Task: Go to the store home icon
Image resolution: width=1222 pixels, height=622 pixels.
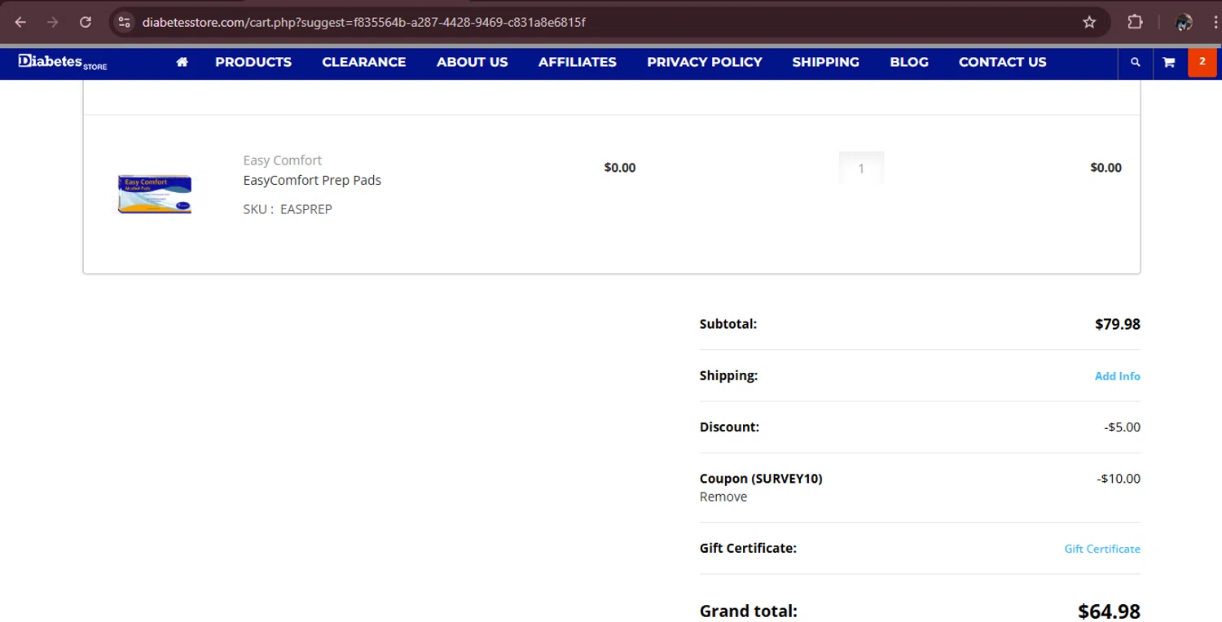Action: (182, 62)
